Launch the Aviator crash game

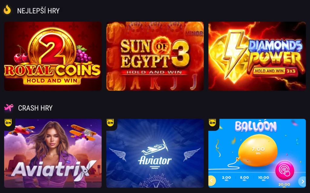155,153
